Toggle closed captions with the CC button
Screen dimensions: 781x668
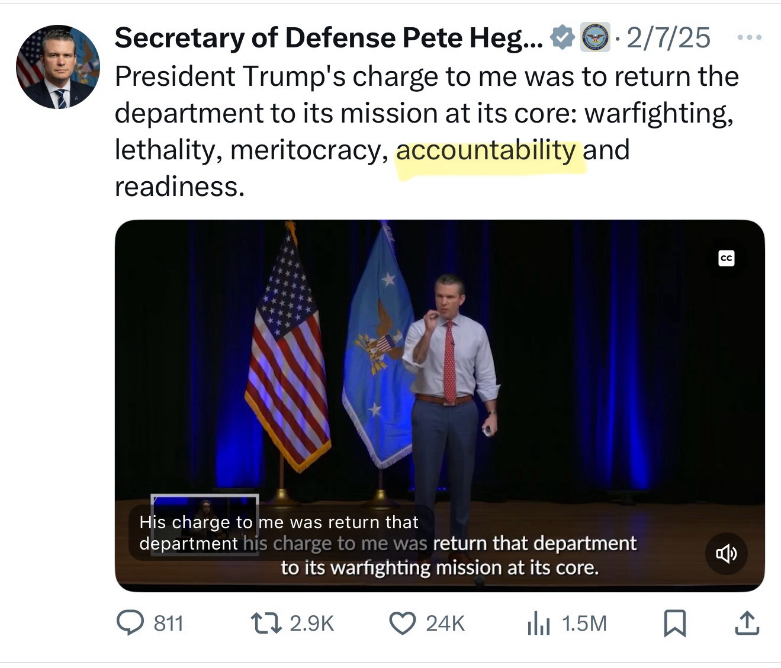coord(727,258)
